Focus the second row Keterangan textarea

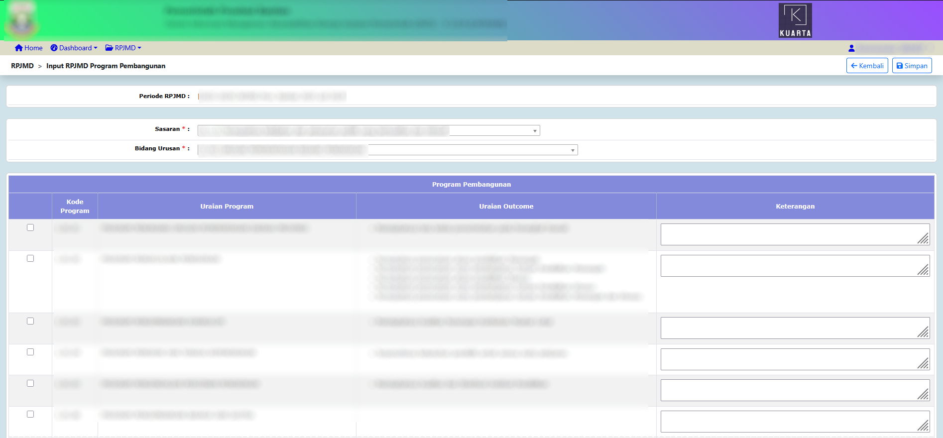tap(795, 266)
